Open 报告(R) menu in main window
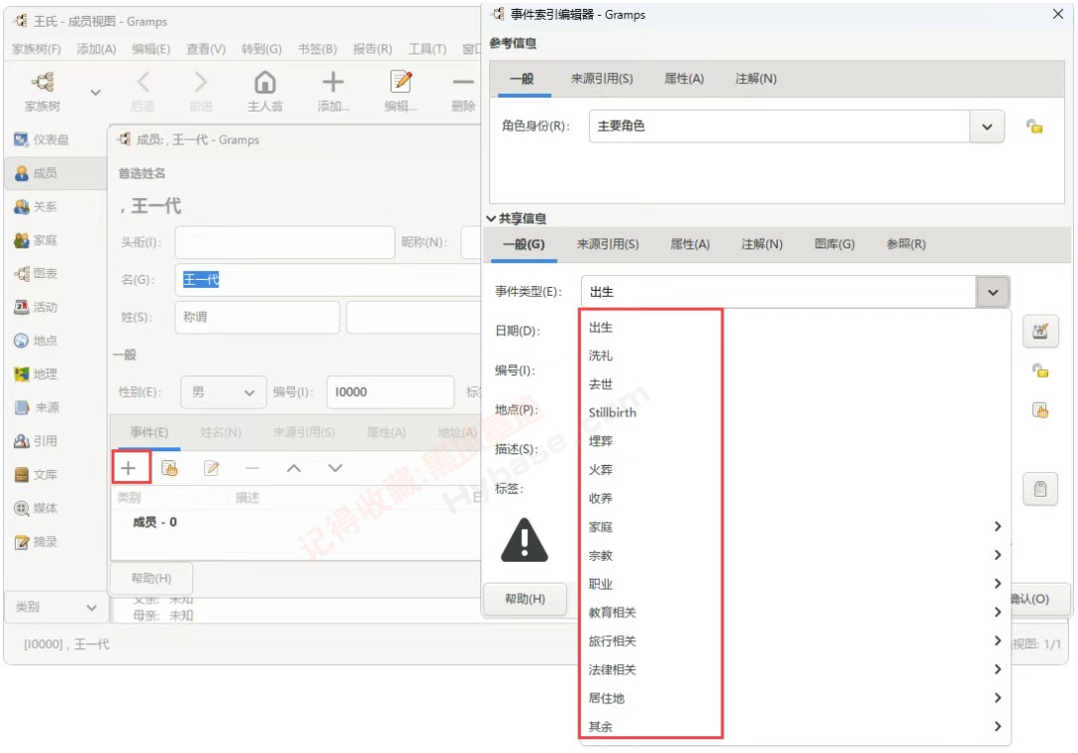The width and height of the screenshot is (1078, 753). (x=372, y=49)
